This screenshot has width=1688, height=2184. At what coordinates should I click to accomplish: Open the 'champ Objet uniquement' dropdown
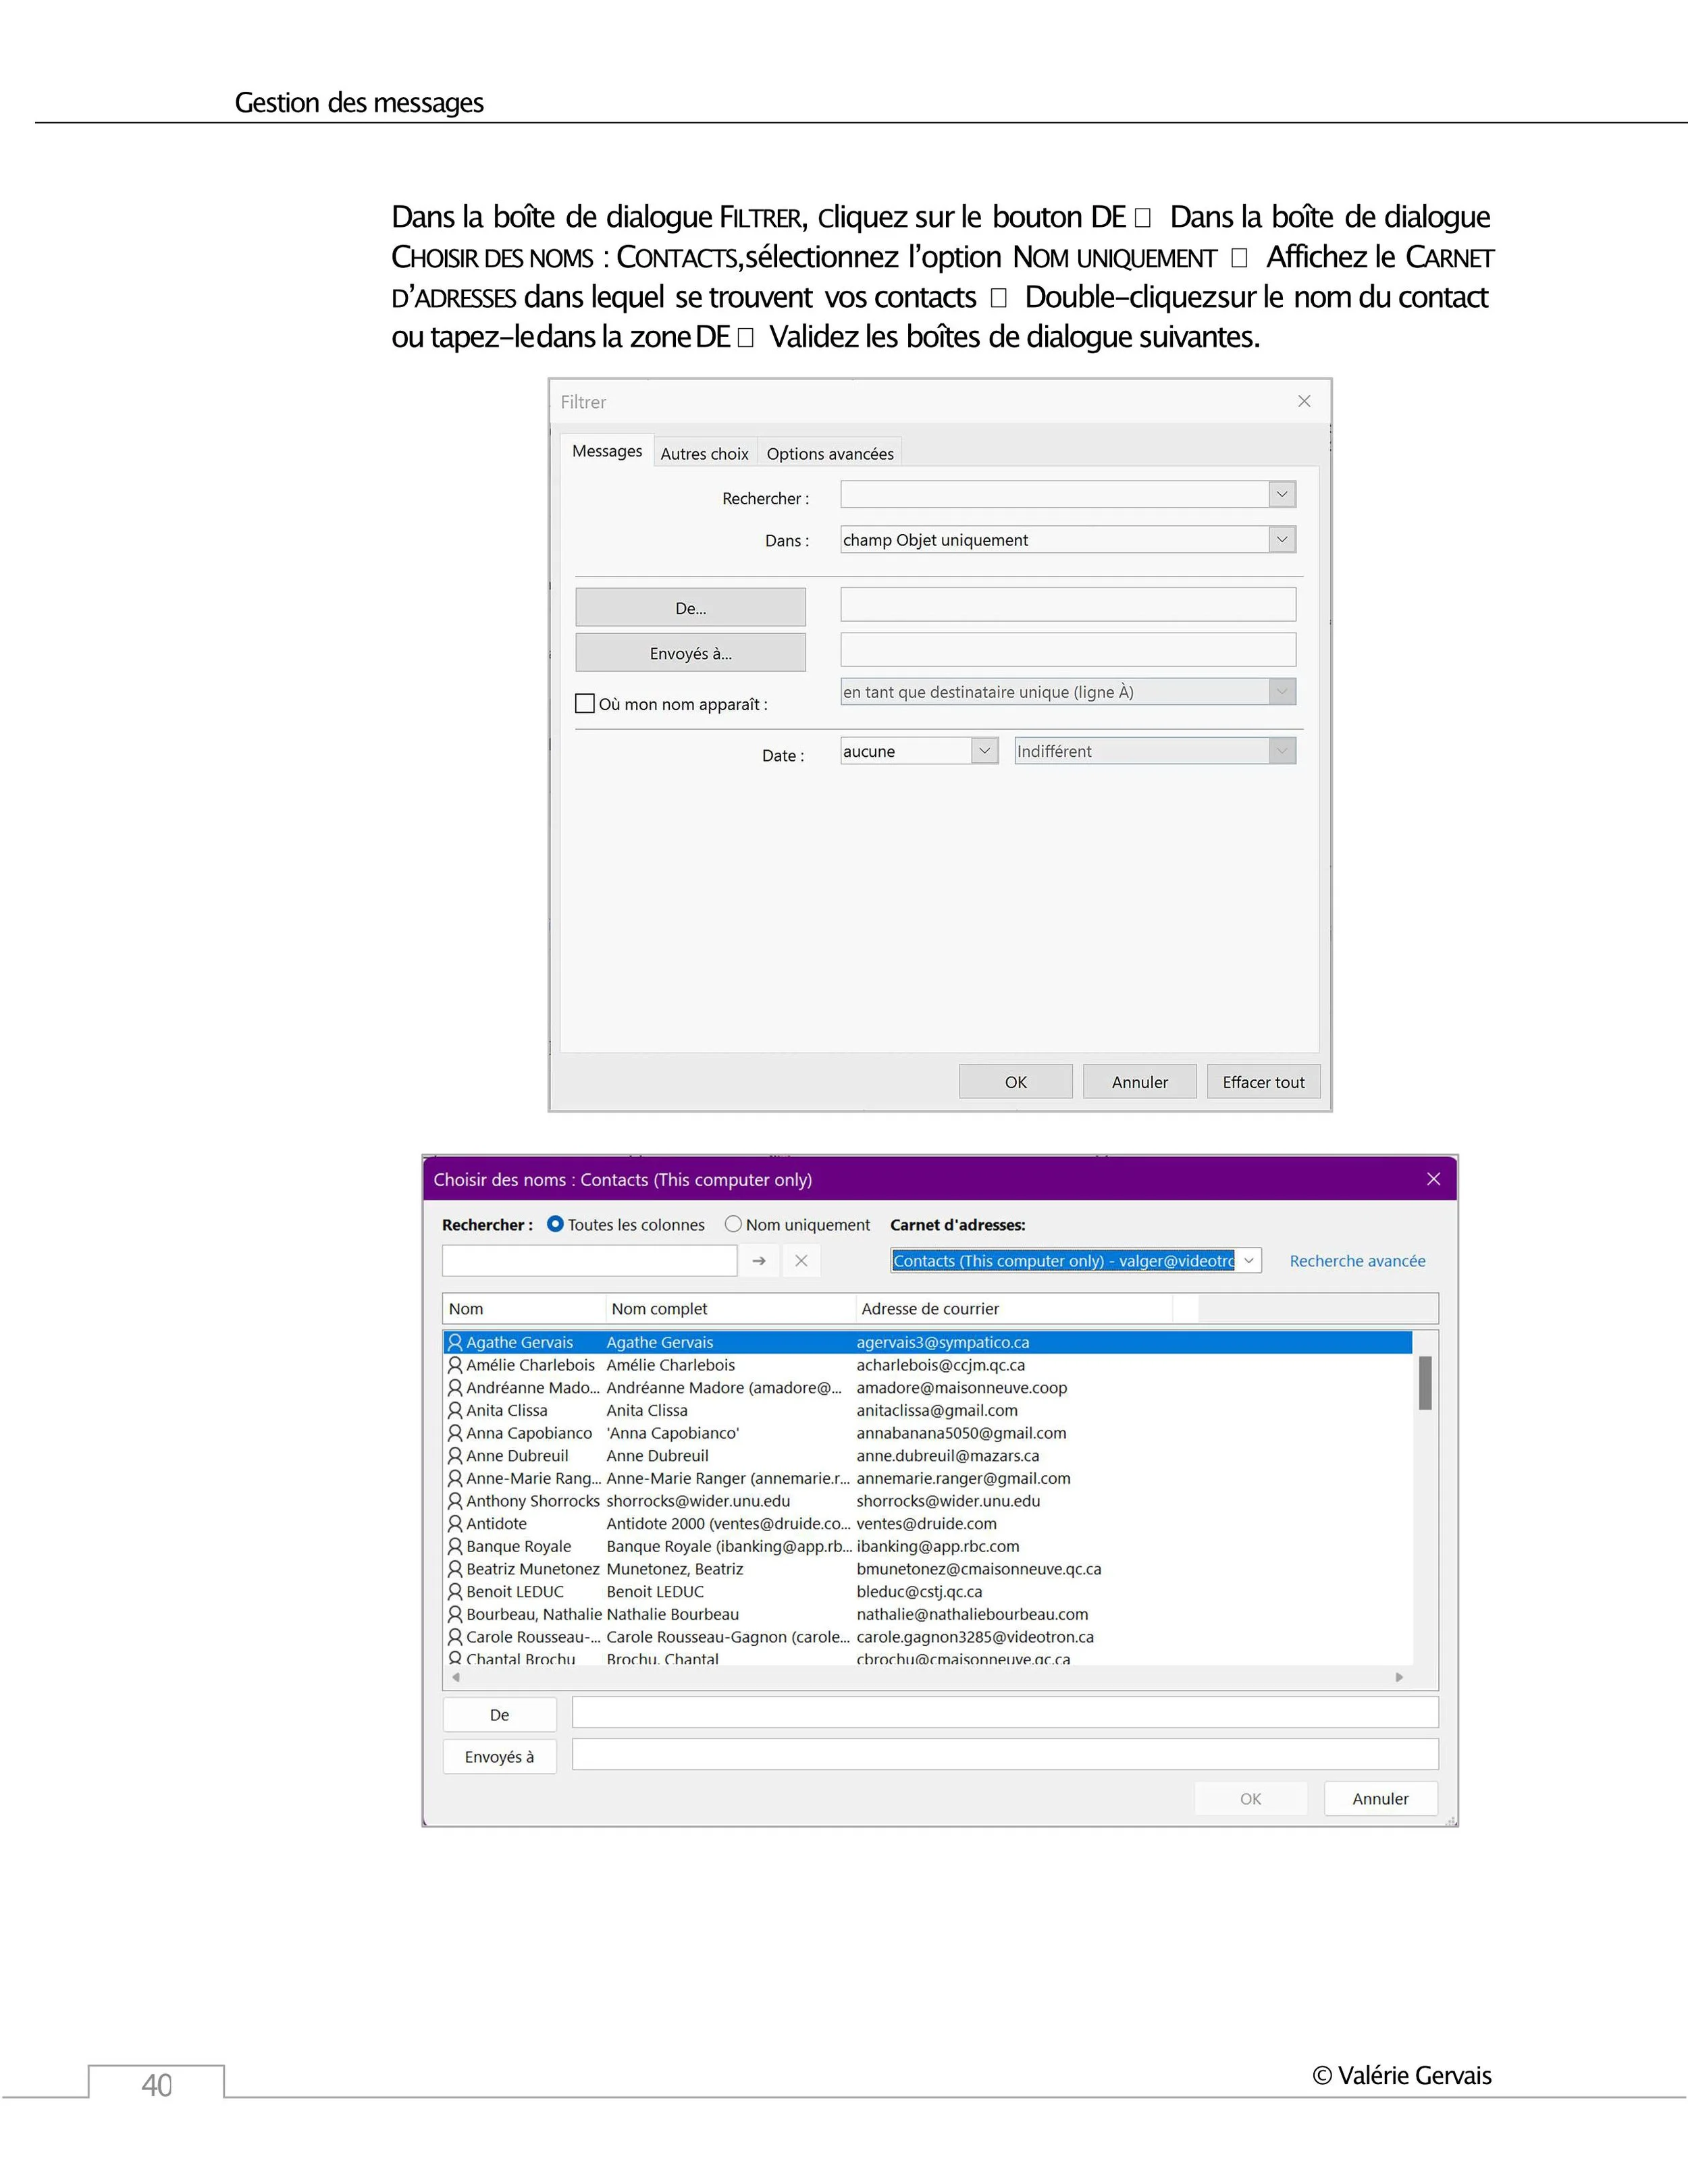1282,539
